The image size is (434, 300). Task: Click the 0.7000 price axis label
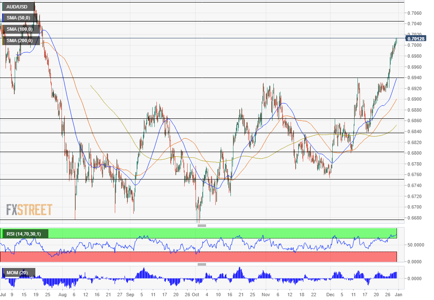click(414, 45)
